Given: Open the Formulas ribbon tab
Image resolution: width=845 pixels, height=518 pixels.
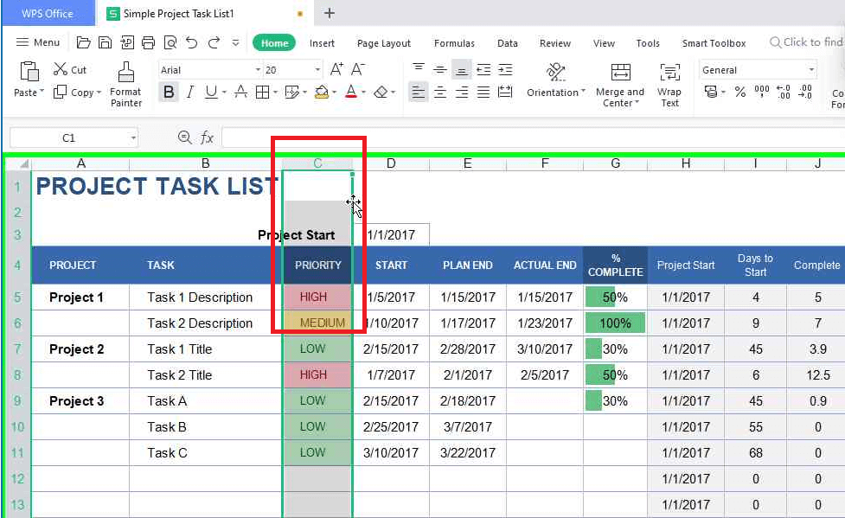Looking at the screenshot, I should pos(454,43).
